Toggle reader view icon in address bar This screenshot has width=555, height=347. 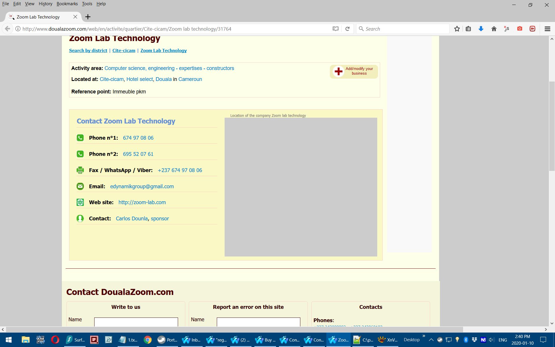(x=335, y=29)
